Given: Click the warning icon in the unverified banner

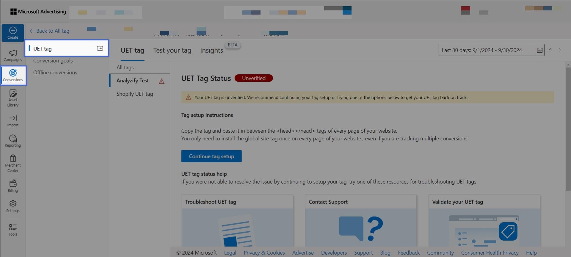Looking at the screenshot, I should coord(188,98).
